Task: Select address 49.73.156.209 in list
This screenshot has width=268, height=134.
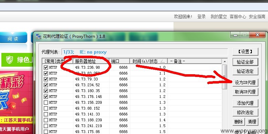Action: (88, 102)
